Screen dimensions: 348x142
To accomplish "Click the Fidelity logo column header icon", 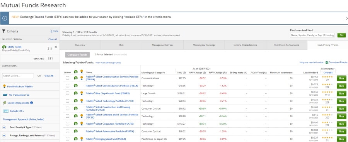I will click(x=76, y=72).
